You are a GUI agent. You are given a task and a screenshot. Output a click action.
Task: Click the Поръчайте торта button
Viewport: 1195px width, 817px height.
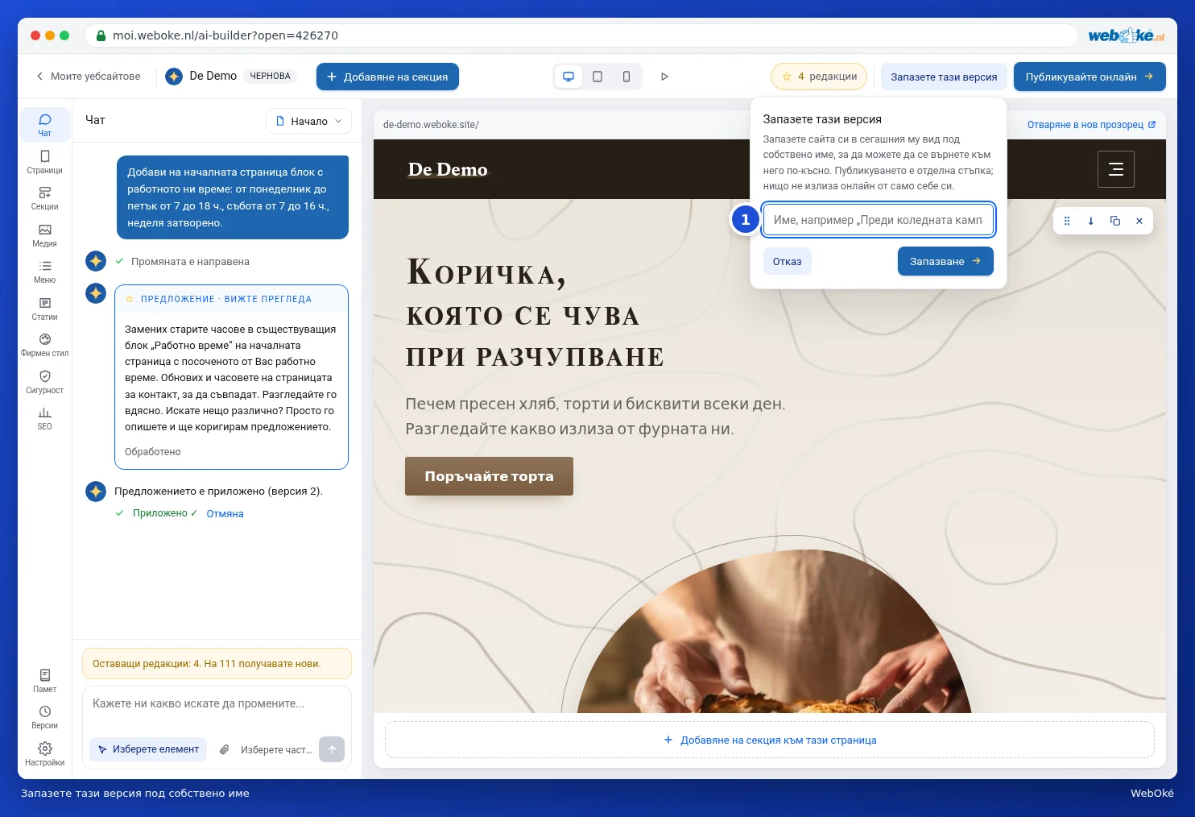489,476
